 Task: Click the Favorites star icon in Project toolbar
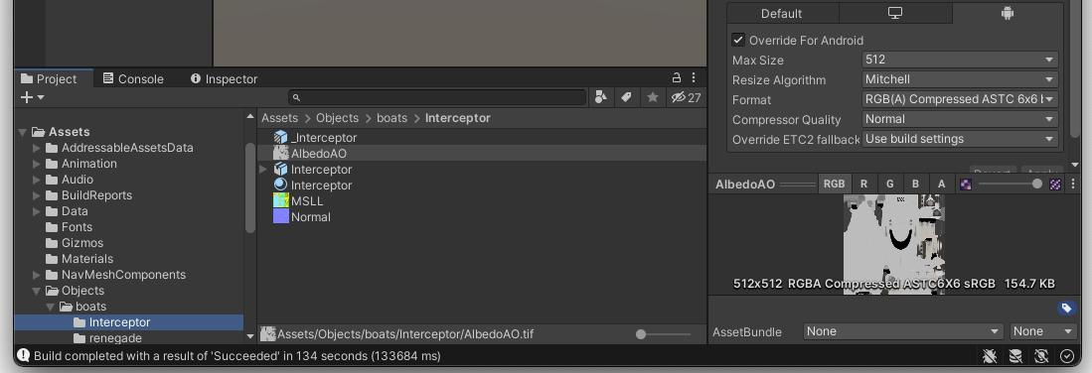click(x=653, y=97)
